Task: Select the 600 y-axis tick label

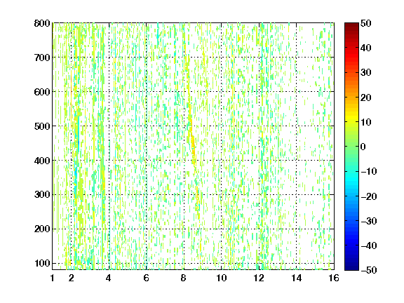Action: (x=42, y=92)
